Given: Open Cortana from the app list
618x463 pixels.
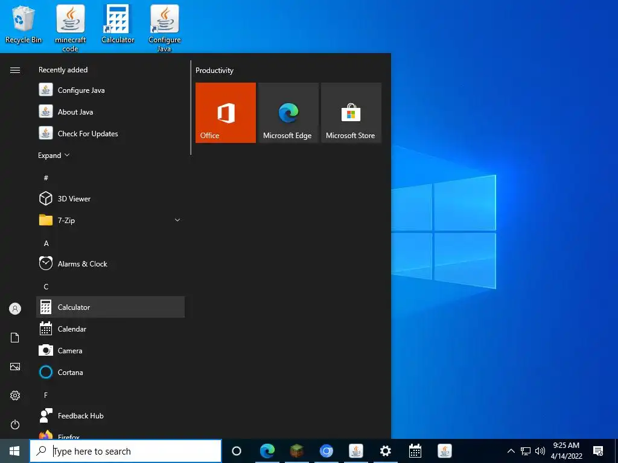Looking at the screenshot, I should [x=110, y=372].
